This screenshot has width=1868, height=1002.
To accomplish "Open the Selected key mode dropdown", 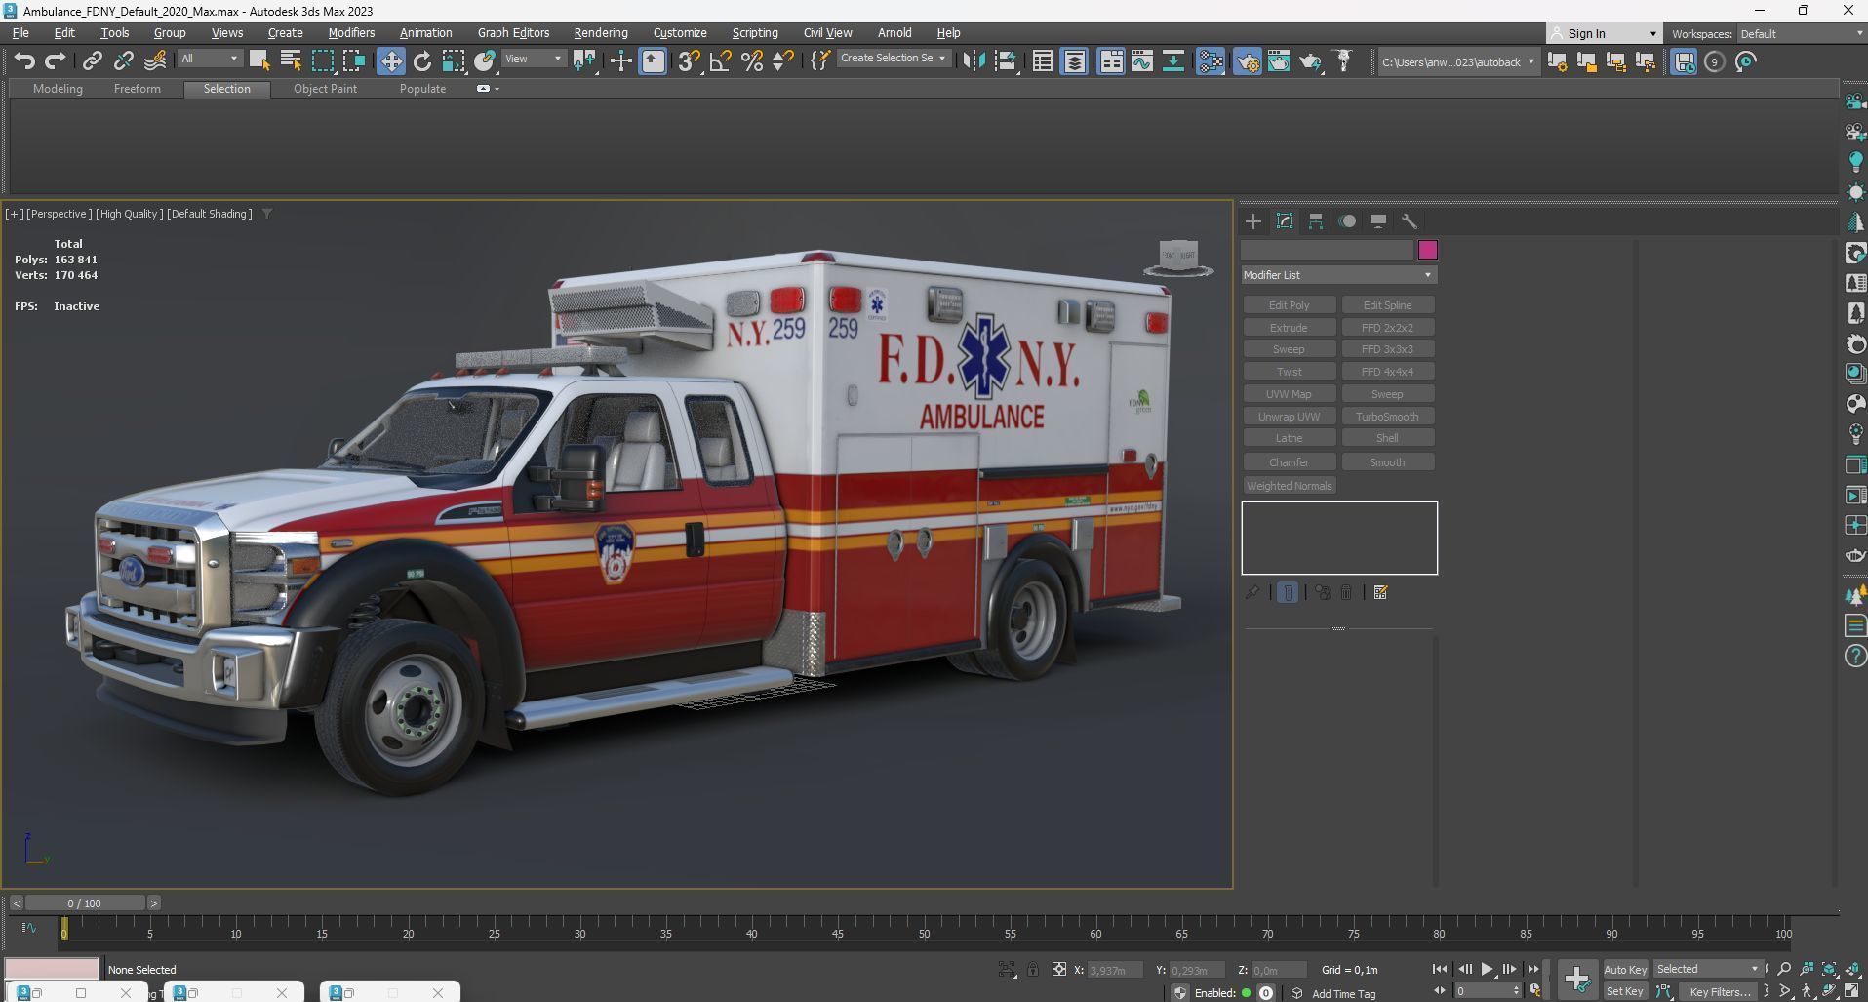I will (x=1707, y=969).
